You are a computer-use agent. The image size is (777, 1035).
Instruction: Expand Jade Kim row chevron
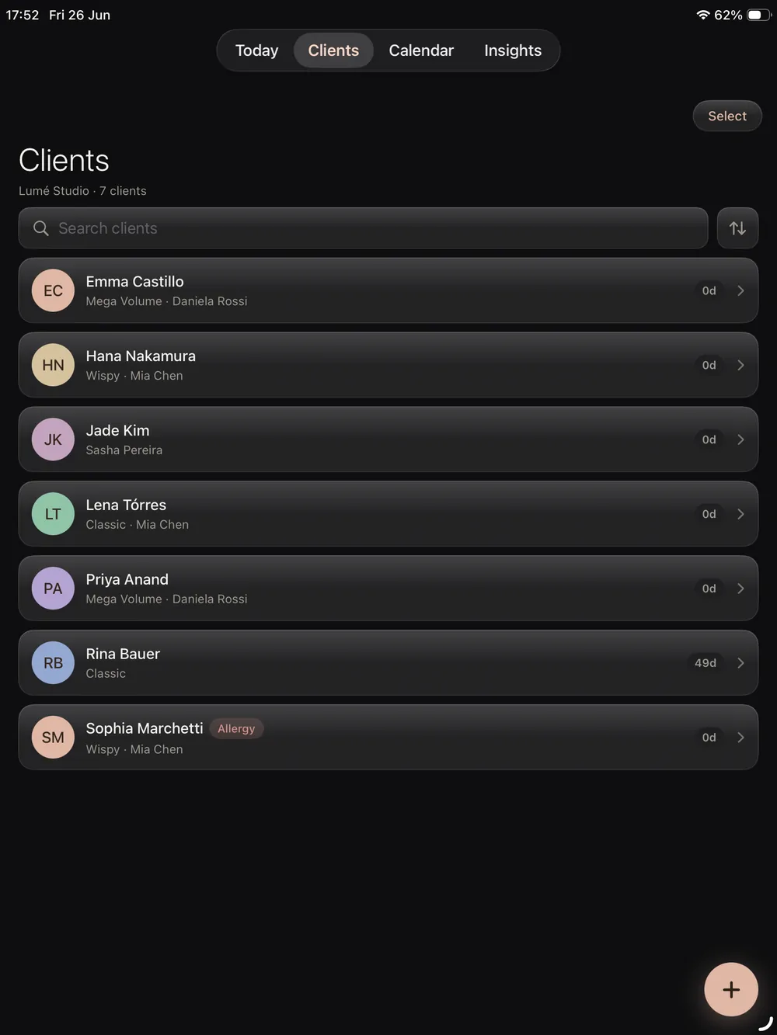pyautogui.click(x=740, y=439)
